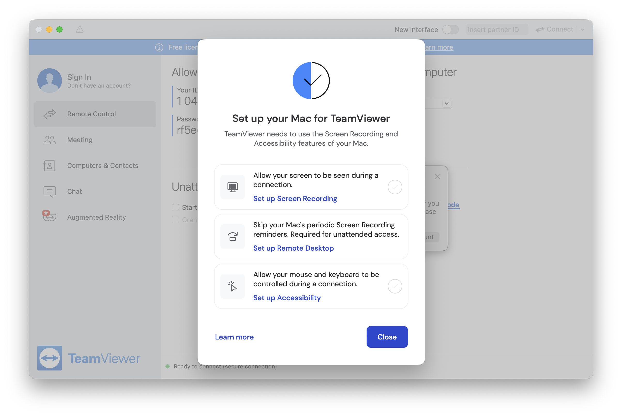The height and width of the screenshot is (417, 622).
Task: Open Computers & Contacts tab
Action: 95,166
